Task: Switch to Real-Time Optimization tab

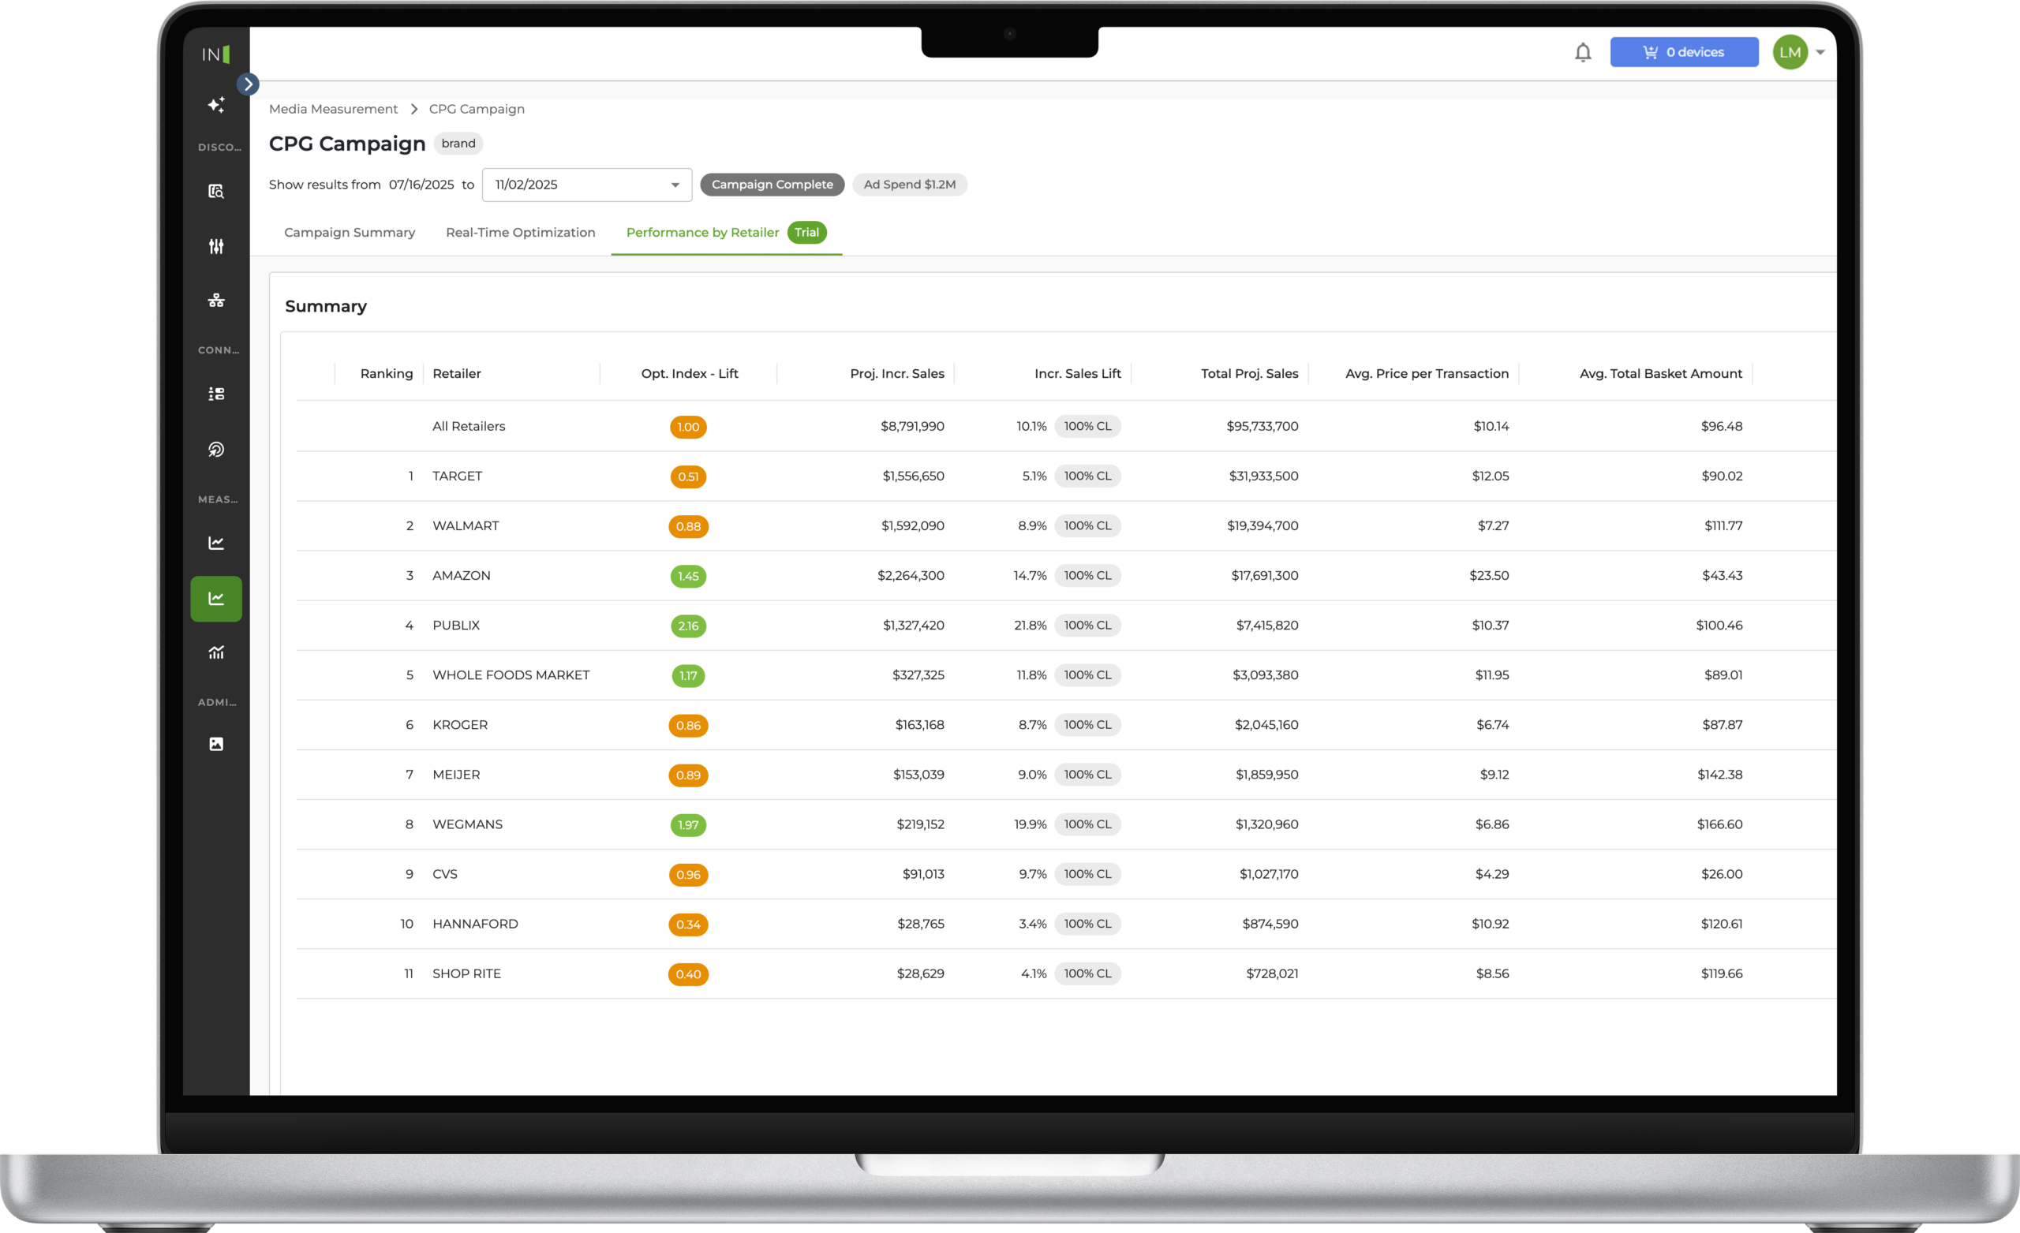Action: [520, 233]
